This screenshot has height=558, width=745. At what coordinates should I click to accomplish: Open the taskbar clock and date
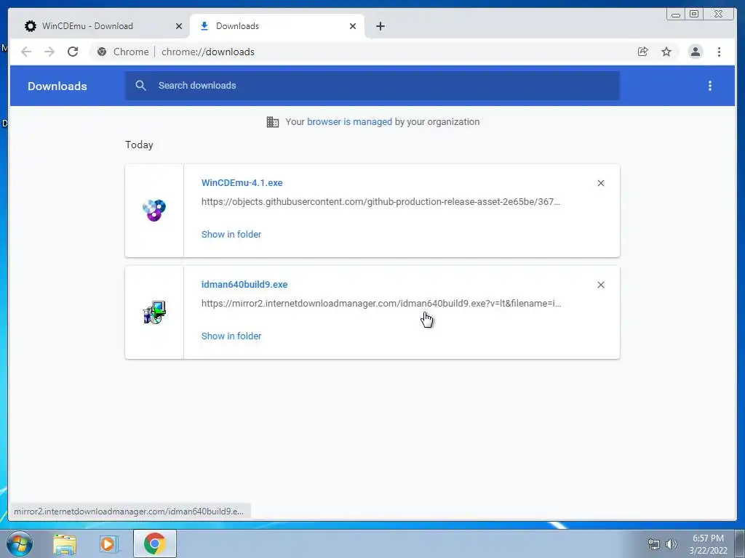coord(708,544)
